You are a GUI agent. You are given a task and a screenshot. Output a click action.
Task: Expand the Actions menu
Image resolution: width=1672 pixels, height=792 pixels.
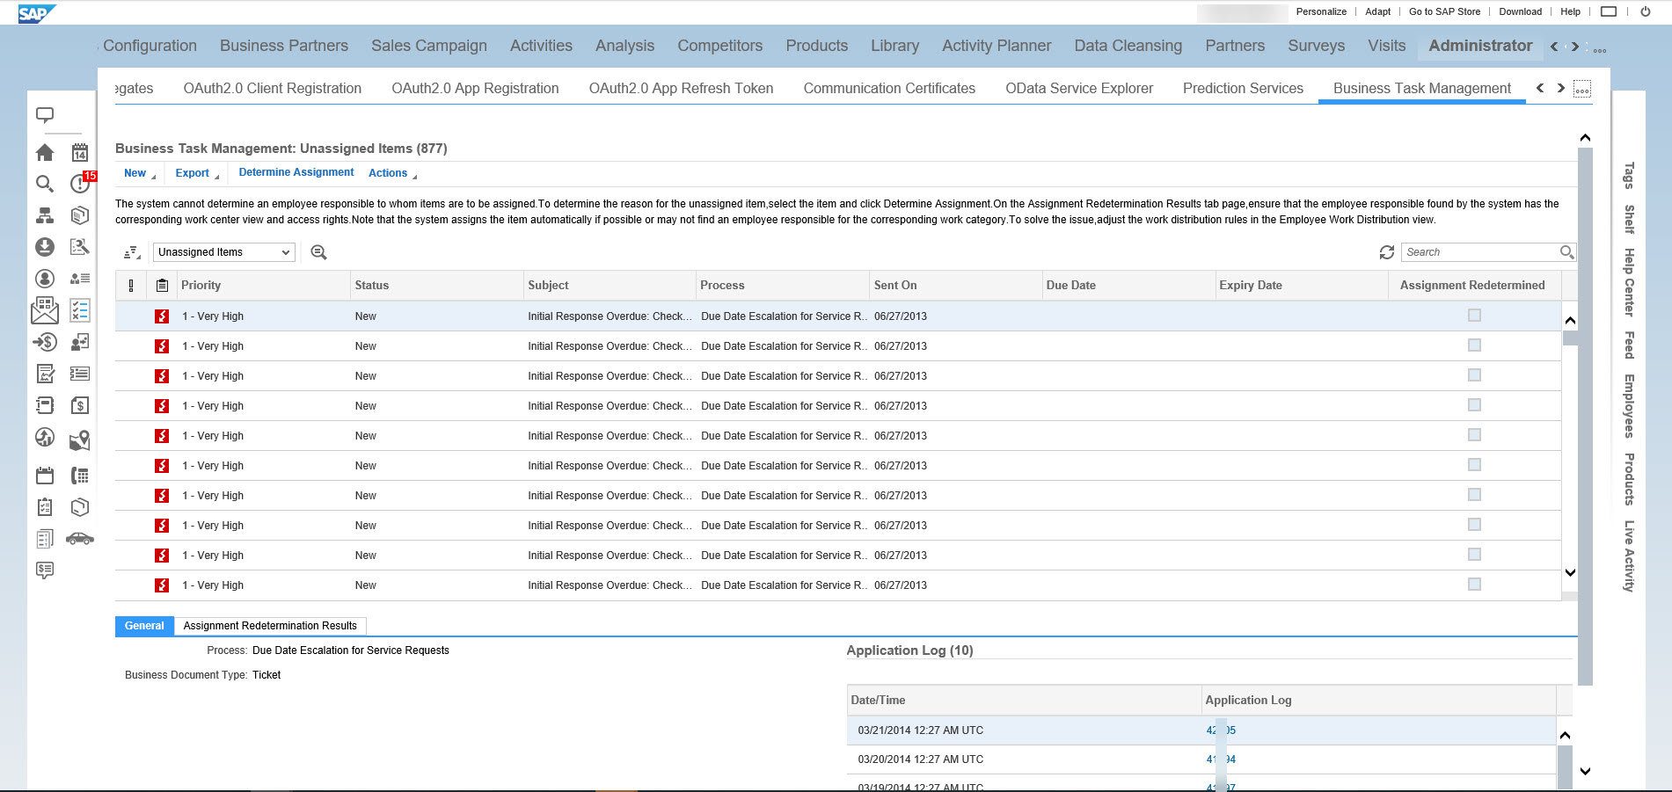point(392,173)
